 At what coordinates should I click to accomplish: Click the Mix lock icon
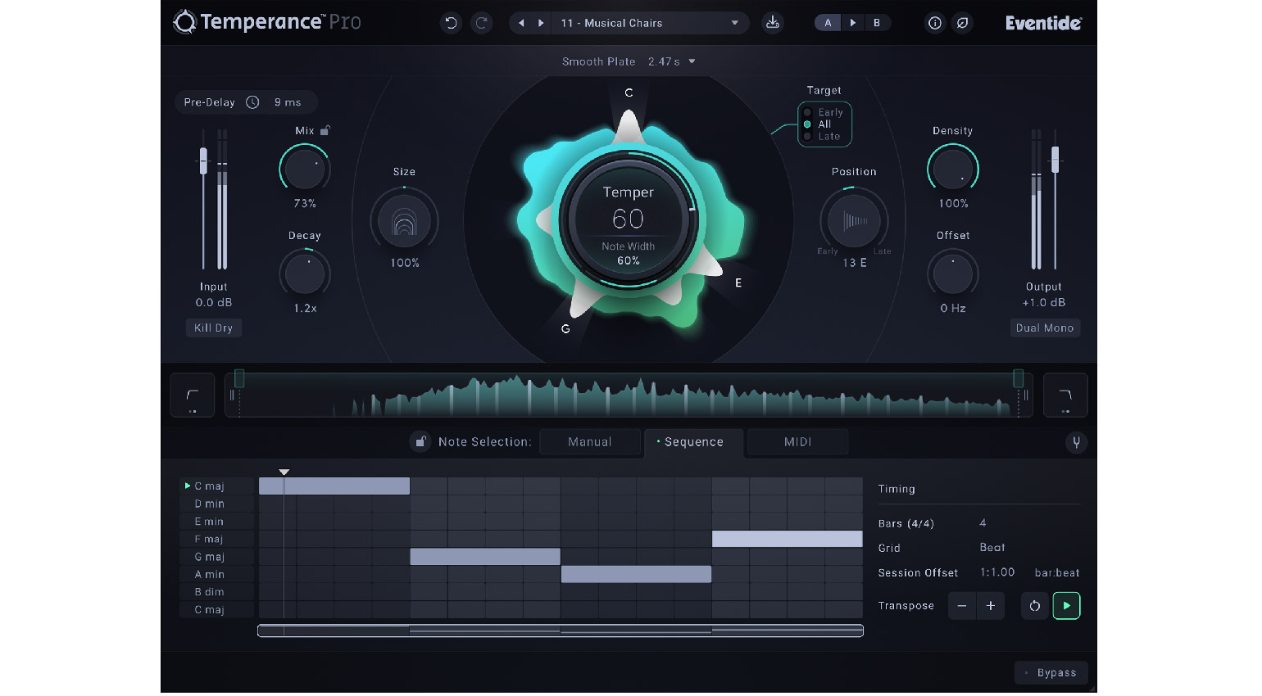coord(325,130)
